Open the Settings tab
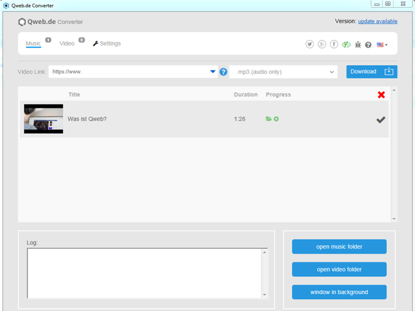The width and height of the screenshot is (415, 311). tap(107, 44)
